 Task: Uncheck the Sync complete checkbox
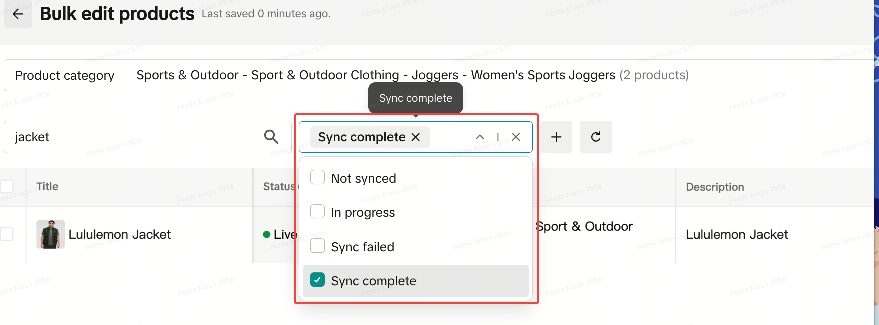[x=317, y=280]
